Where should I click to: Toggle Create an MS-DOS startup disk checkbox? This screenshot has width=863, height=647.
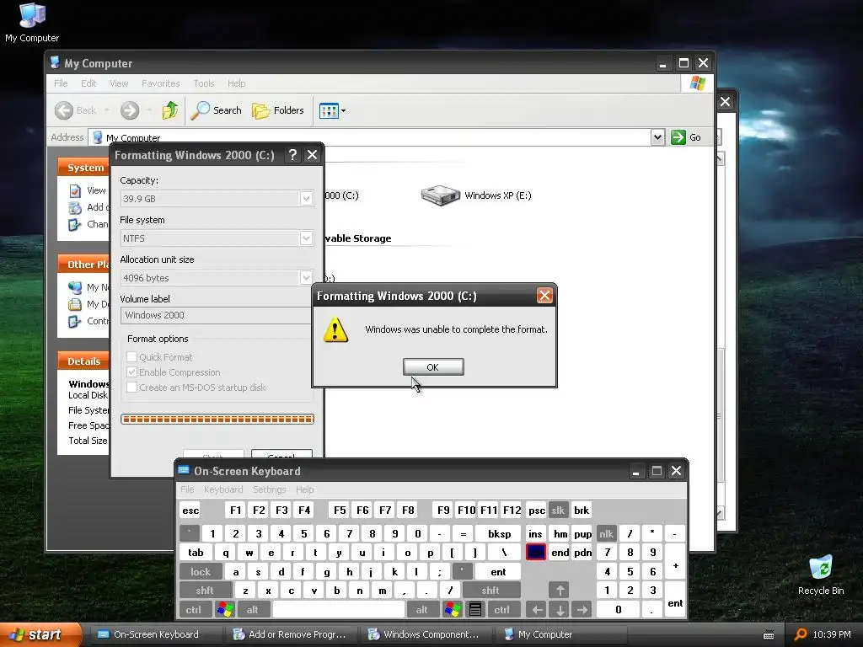132,388
